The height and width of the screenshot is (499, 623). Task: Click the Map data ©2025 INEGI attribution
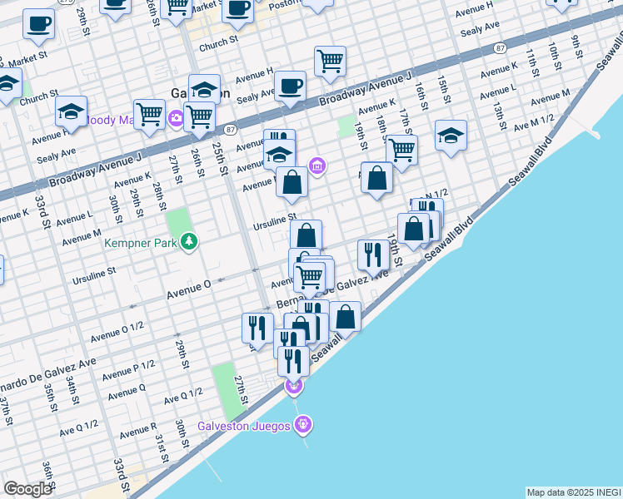pos(574,493)
